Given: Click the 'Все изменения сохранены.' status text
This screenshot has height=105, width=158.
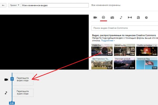Looking at the screenshot, I should [x=106, y=5].
